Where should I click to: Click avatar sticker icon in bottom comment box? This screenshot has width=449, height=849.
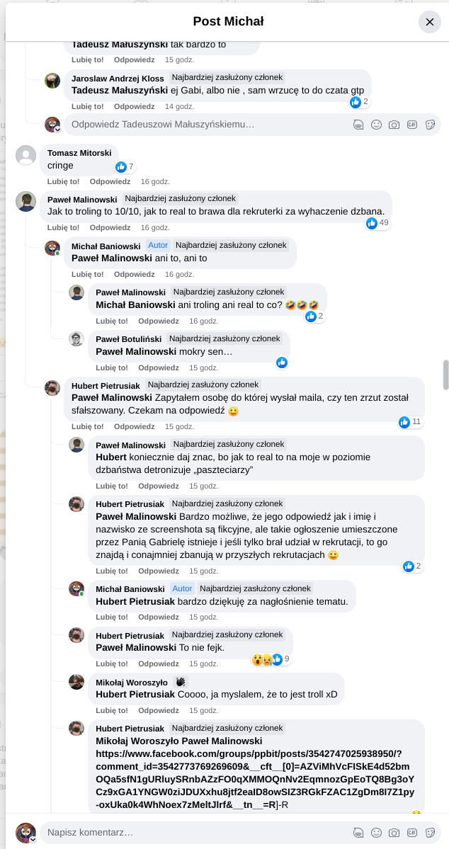[x=358, y=832]
